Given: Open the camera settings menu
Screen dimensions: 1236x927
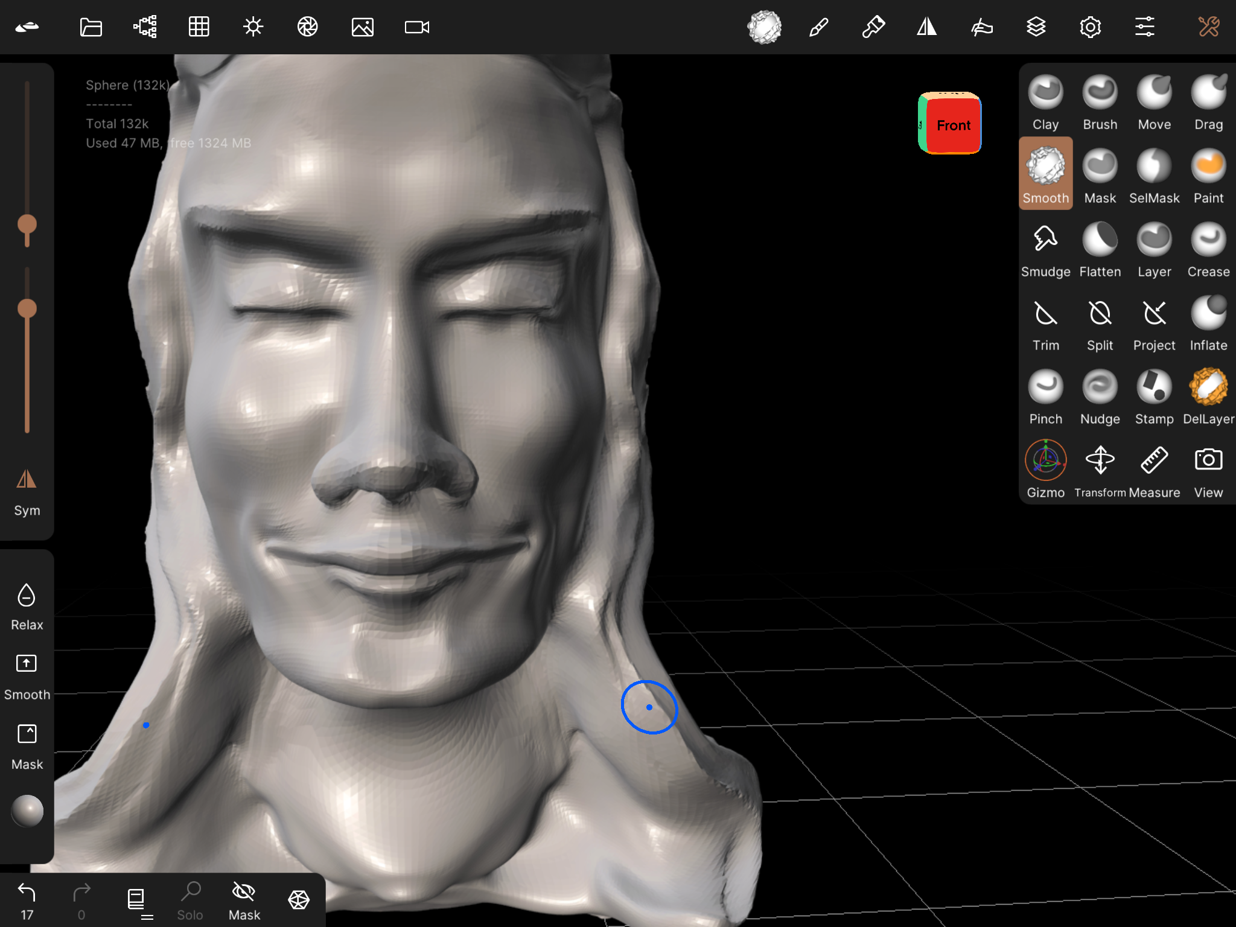Looking at the screenshot, I should pos(416,27).
